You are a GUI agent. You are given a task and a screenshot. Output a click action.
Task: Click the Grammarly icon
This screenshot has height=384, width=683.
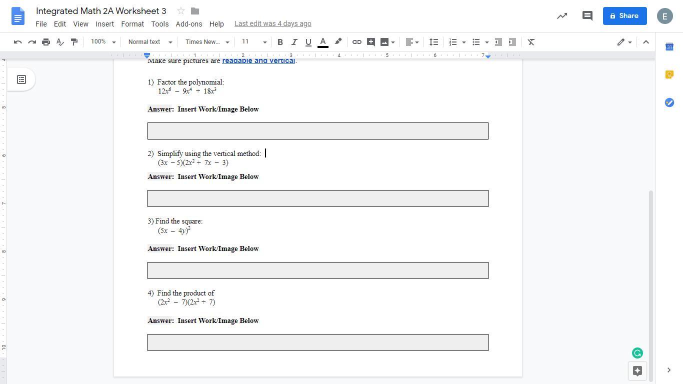tap(637, 353)
